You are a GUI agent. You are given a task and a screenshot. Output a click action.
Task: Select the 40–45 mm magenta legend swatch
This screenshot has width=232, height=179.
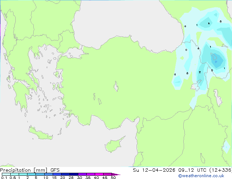point(99,174)
